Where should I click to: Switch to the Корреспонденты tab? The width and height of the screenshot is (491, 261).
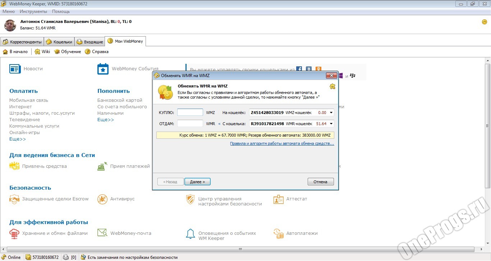[x=22, y=42]
